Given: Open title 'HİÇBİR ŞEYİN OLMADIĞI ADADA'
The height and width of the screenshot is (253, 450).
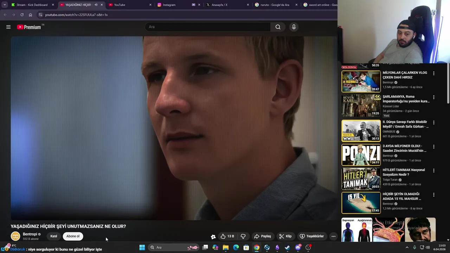Looking at the screenshot, I should click(x=402, y=196).
